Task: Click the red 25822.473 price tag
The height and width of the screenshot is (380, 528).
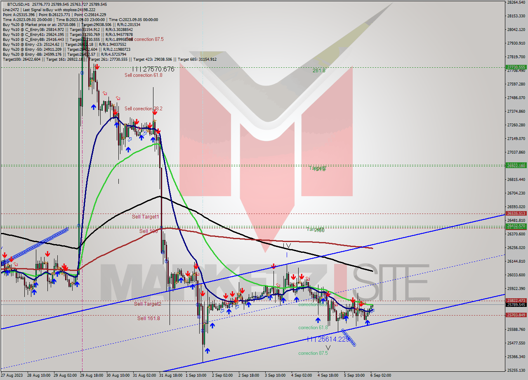Action: click(516, 301)
